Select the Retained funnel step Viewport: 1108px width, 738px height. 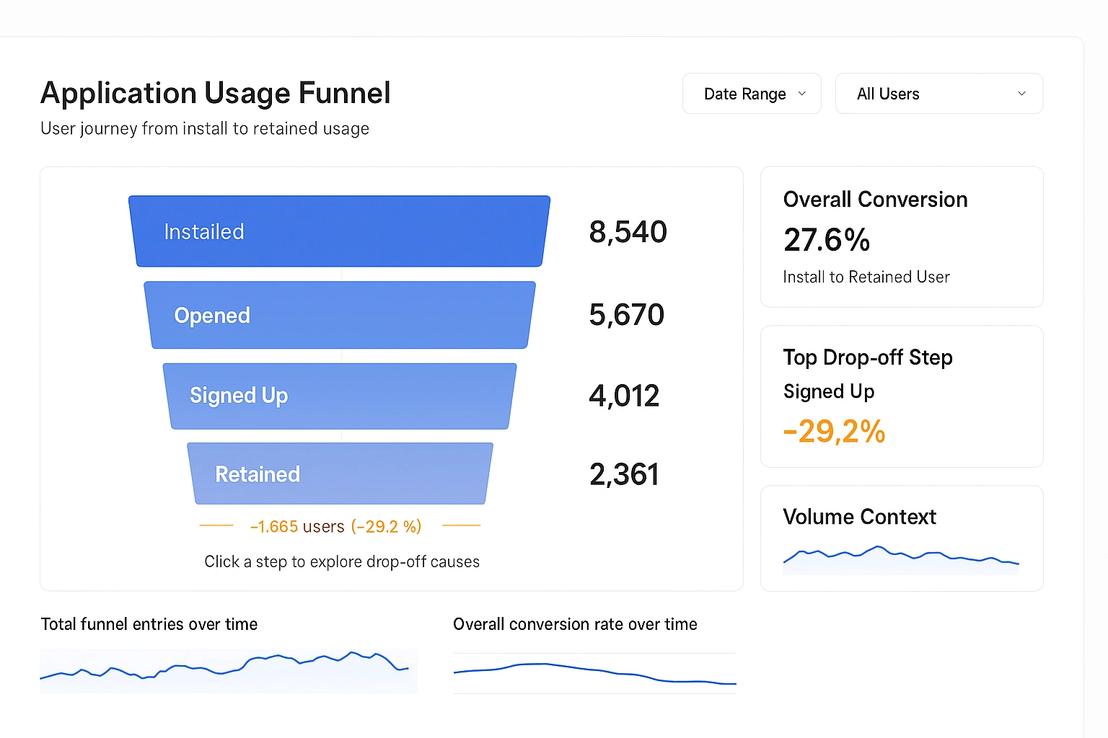tap(339, 474)
